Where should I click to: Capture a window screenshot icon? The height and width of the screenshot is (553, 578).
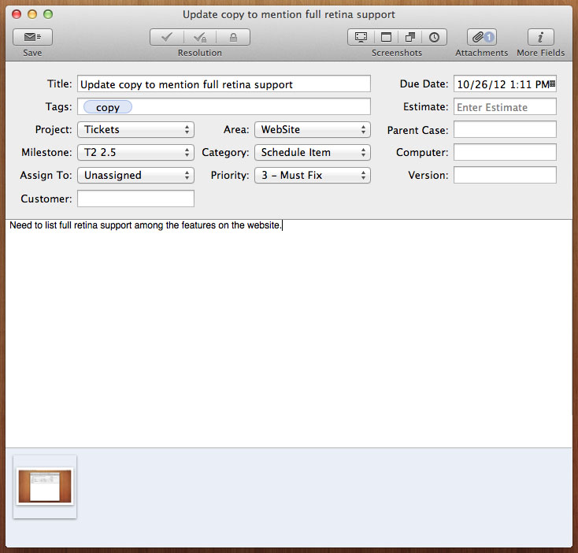(x=386, y=37)
